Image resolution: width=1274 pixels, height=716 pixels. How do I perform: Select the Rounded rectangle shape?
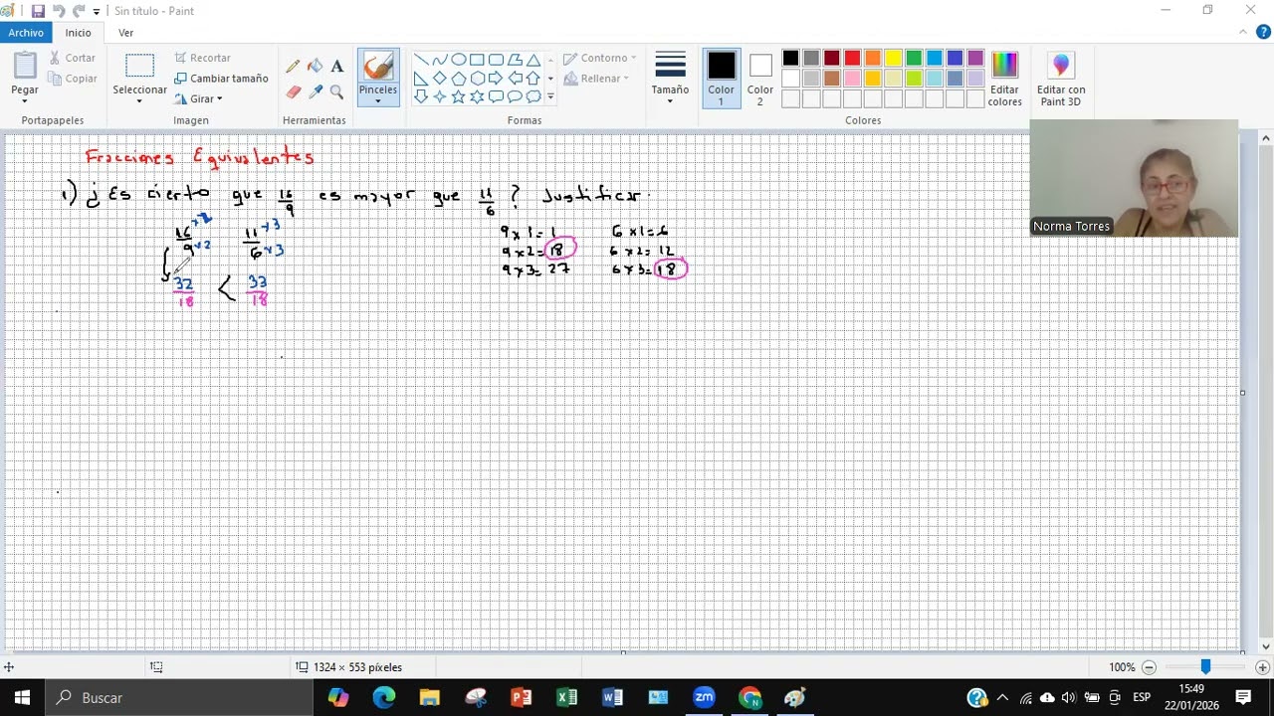496,60
